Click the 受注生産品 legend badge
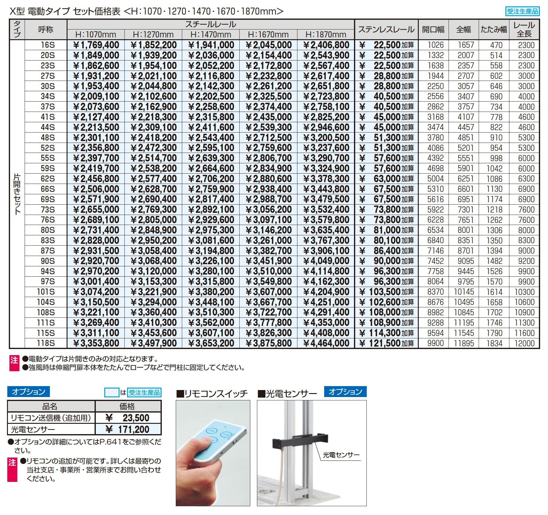This screenshot has height=515, width=548. pos(144,392)
